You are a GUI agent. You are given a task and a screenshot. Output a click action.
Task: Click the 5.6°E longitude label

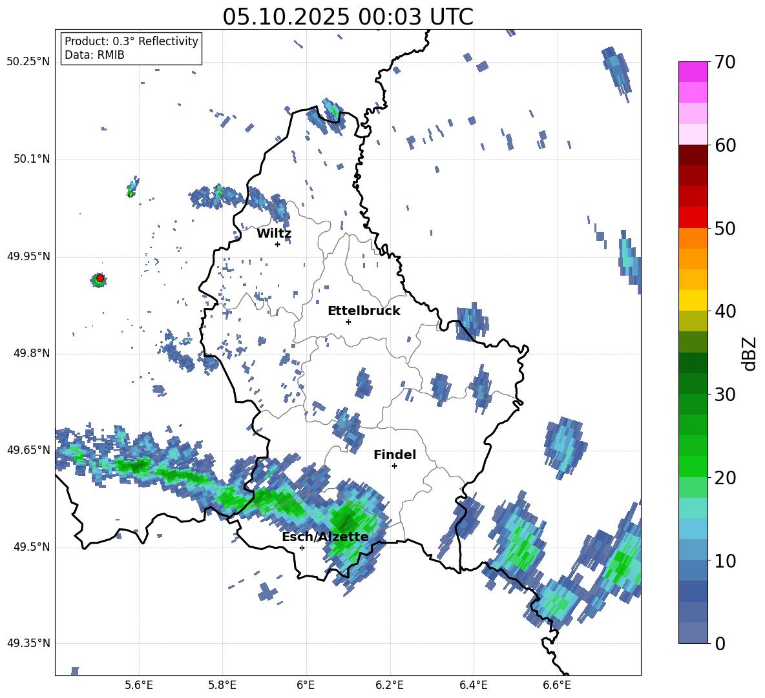click(139, 685)
